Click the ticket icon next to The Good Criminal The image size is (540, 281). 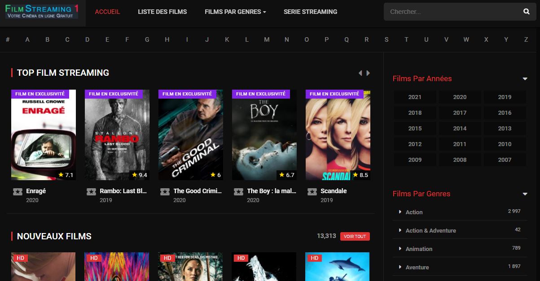pos(165,192)
